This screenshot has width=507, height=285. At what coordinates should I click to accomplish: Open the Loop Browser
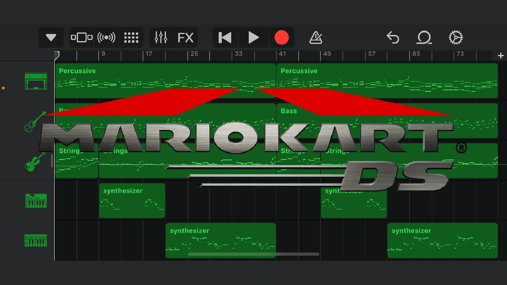tap(424, 38)
